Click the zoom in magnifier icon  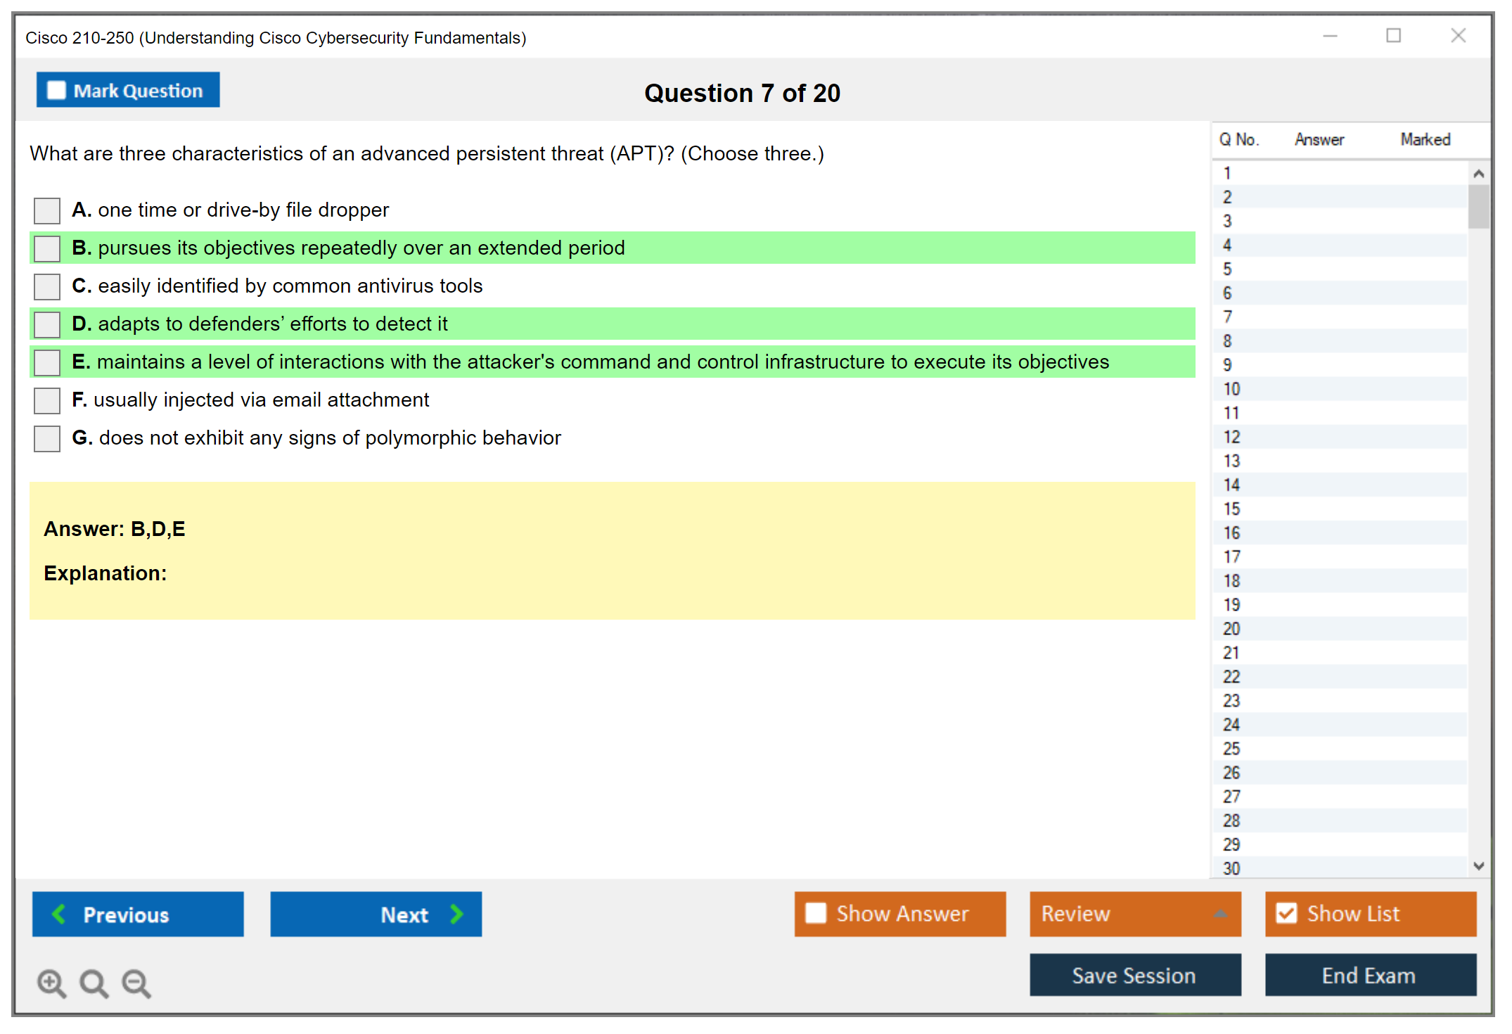[x=51, y=983]
